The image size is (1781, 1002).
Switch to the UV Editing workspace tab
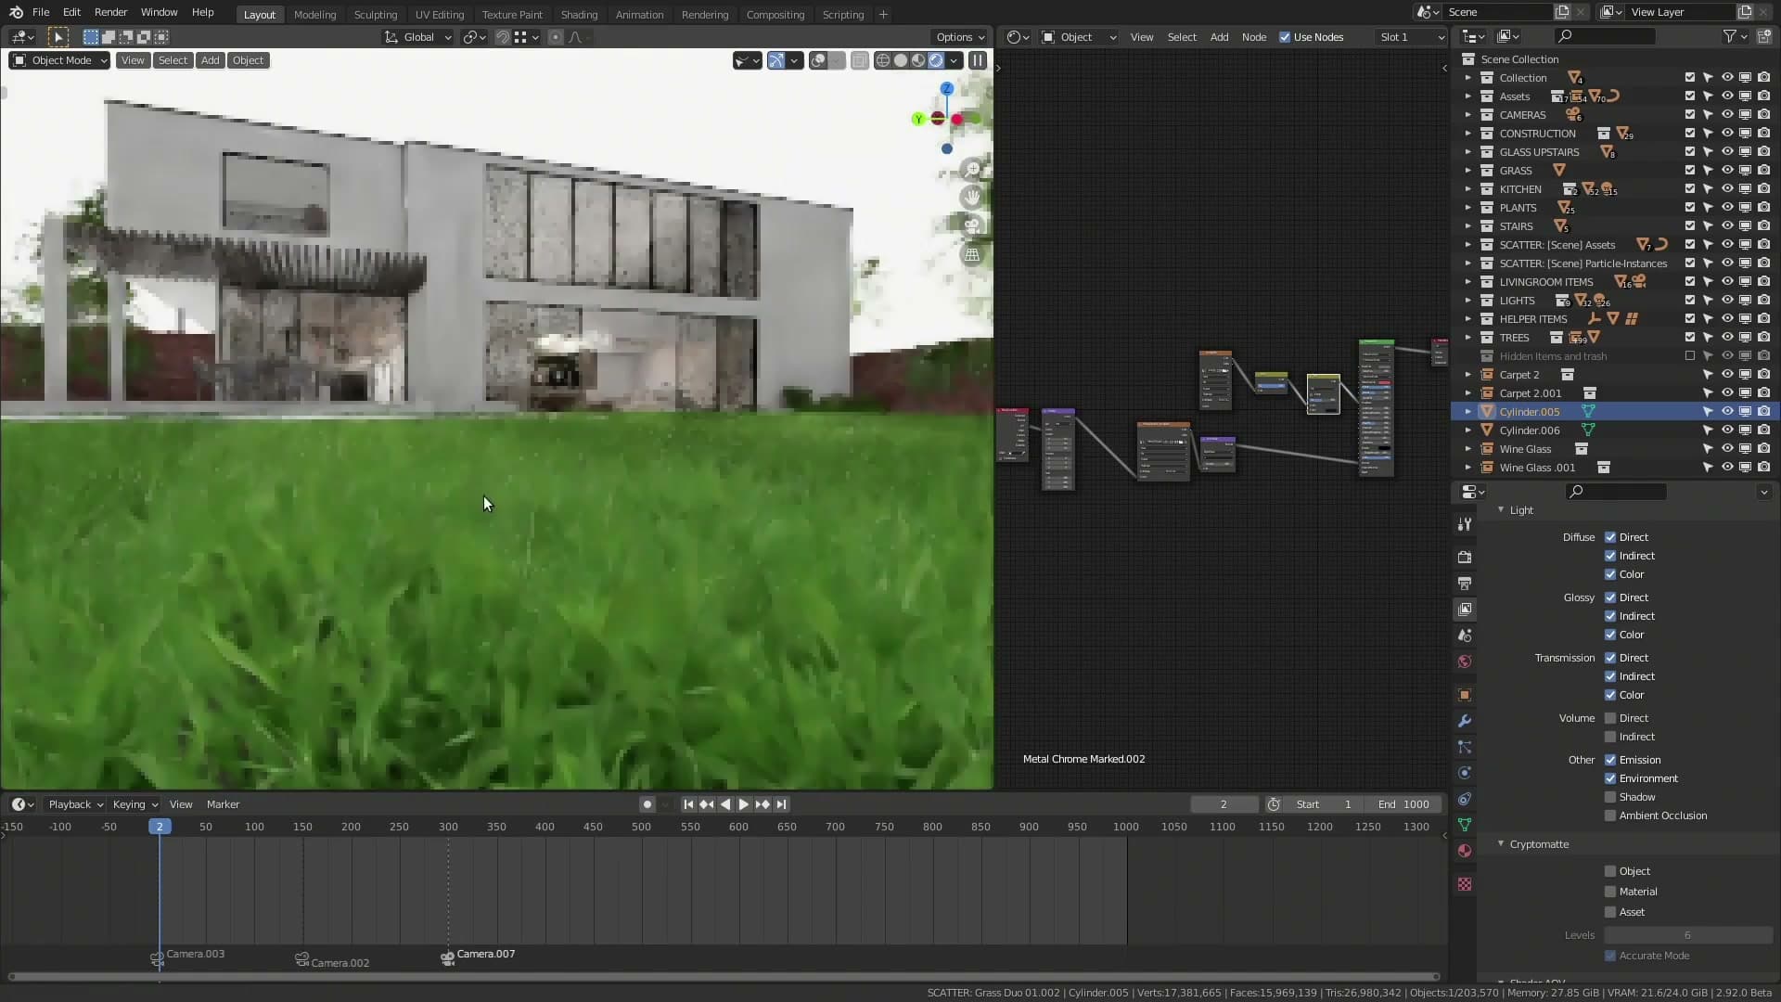(x=439, y=14)
